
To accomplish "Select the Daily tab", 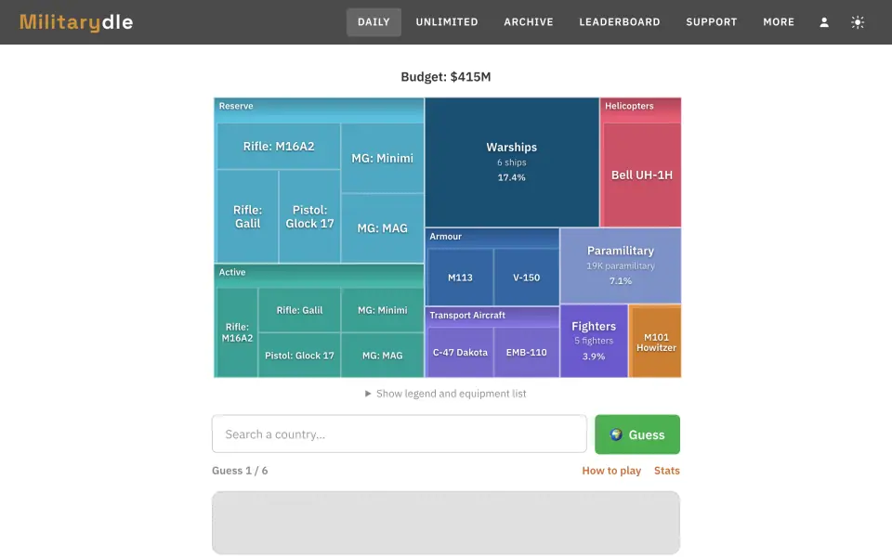I will [x=374, y=22].
